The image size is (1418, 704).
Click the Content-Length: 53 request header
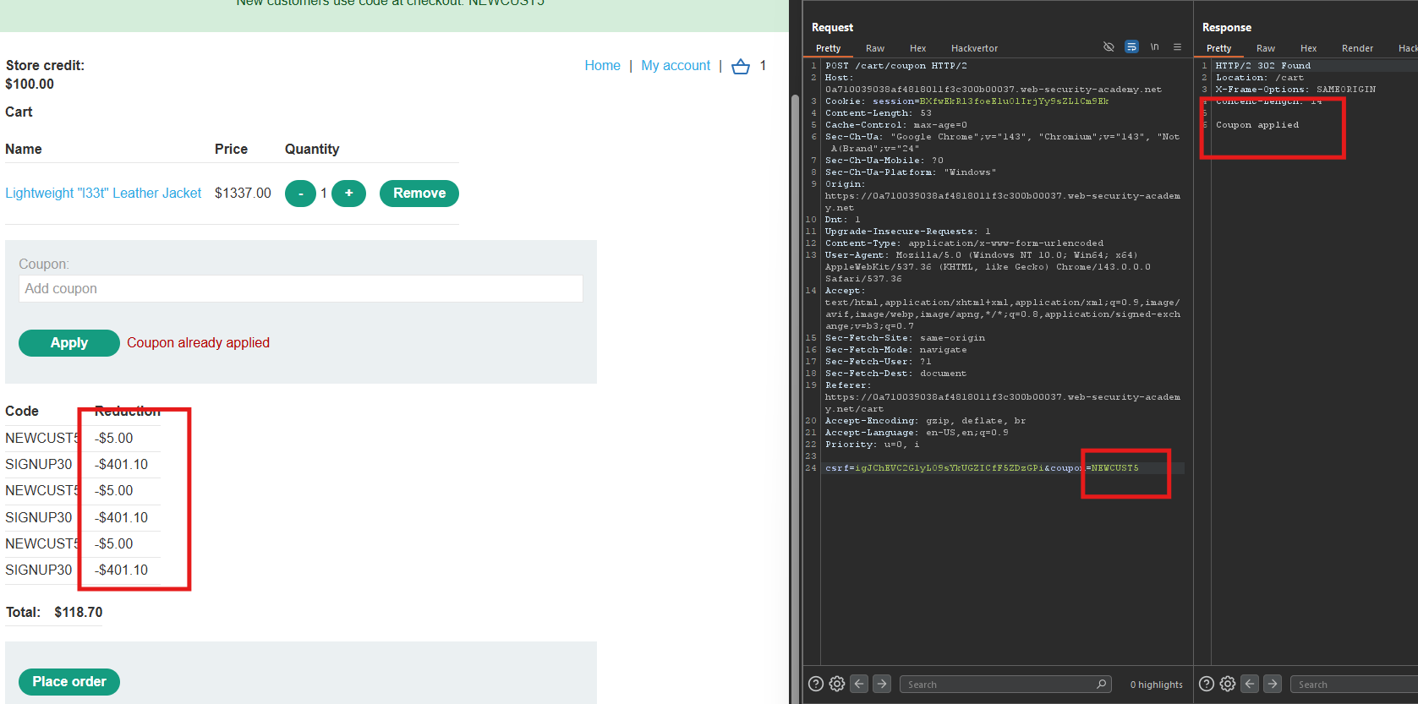pos(879,113)
